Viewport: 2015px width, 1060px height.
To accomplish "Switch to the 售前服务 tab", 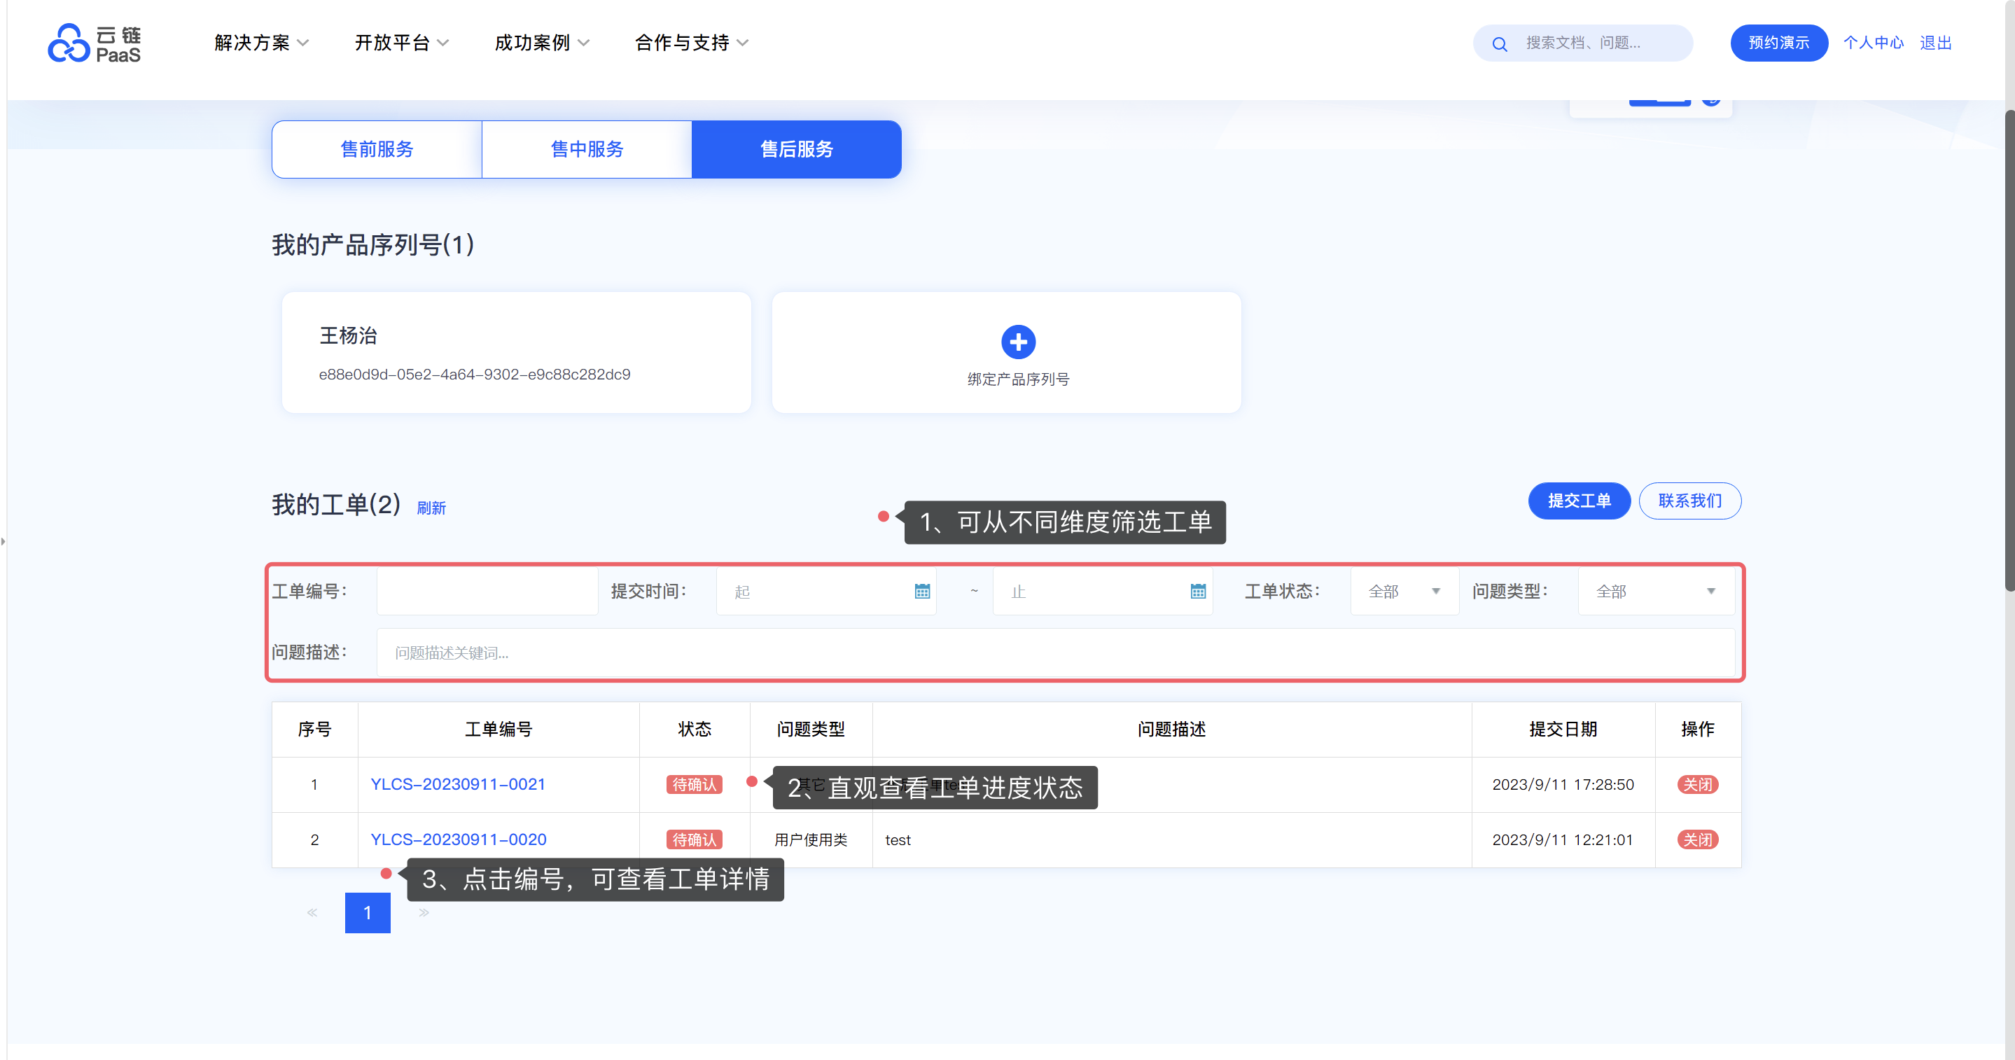I will click(377, 148).
